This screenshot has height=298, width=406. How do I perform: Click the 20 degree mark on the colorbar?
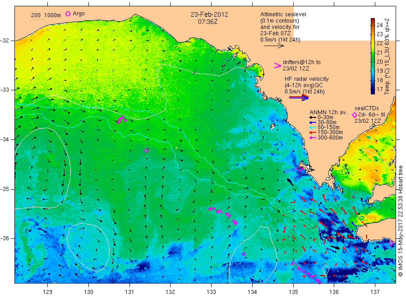pos(379,62)
